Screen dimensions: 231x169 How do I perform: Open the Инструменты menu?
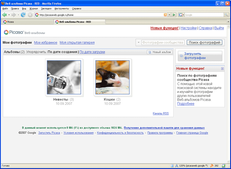tap(62, 9)
